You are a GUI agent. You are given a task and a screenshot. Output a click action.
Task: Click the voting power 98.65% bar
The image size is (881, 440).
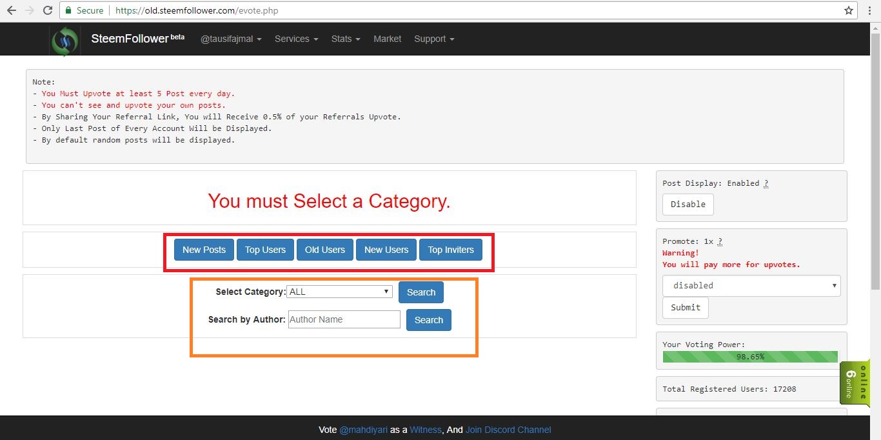[750, 357]
